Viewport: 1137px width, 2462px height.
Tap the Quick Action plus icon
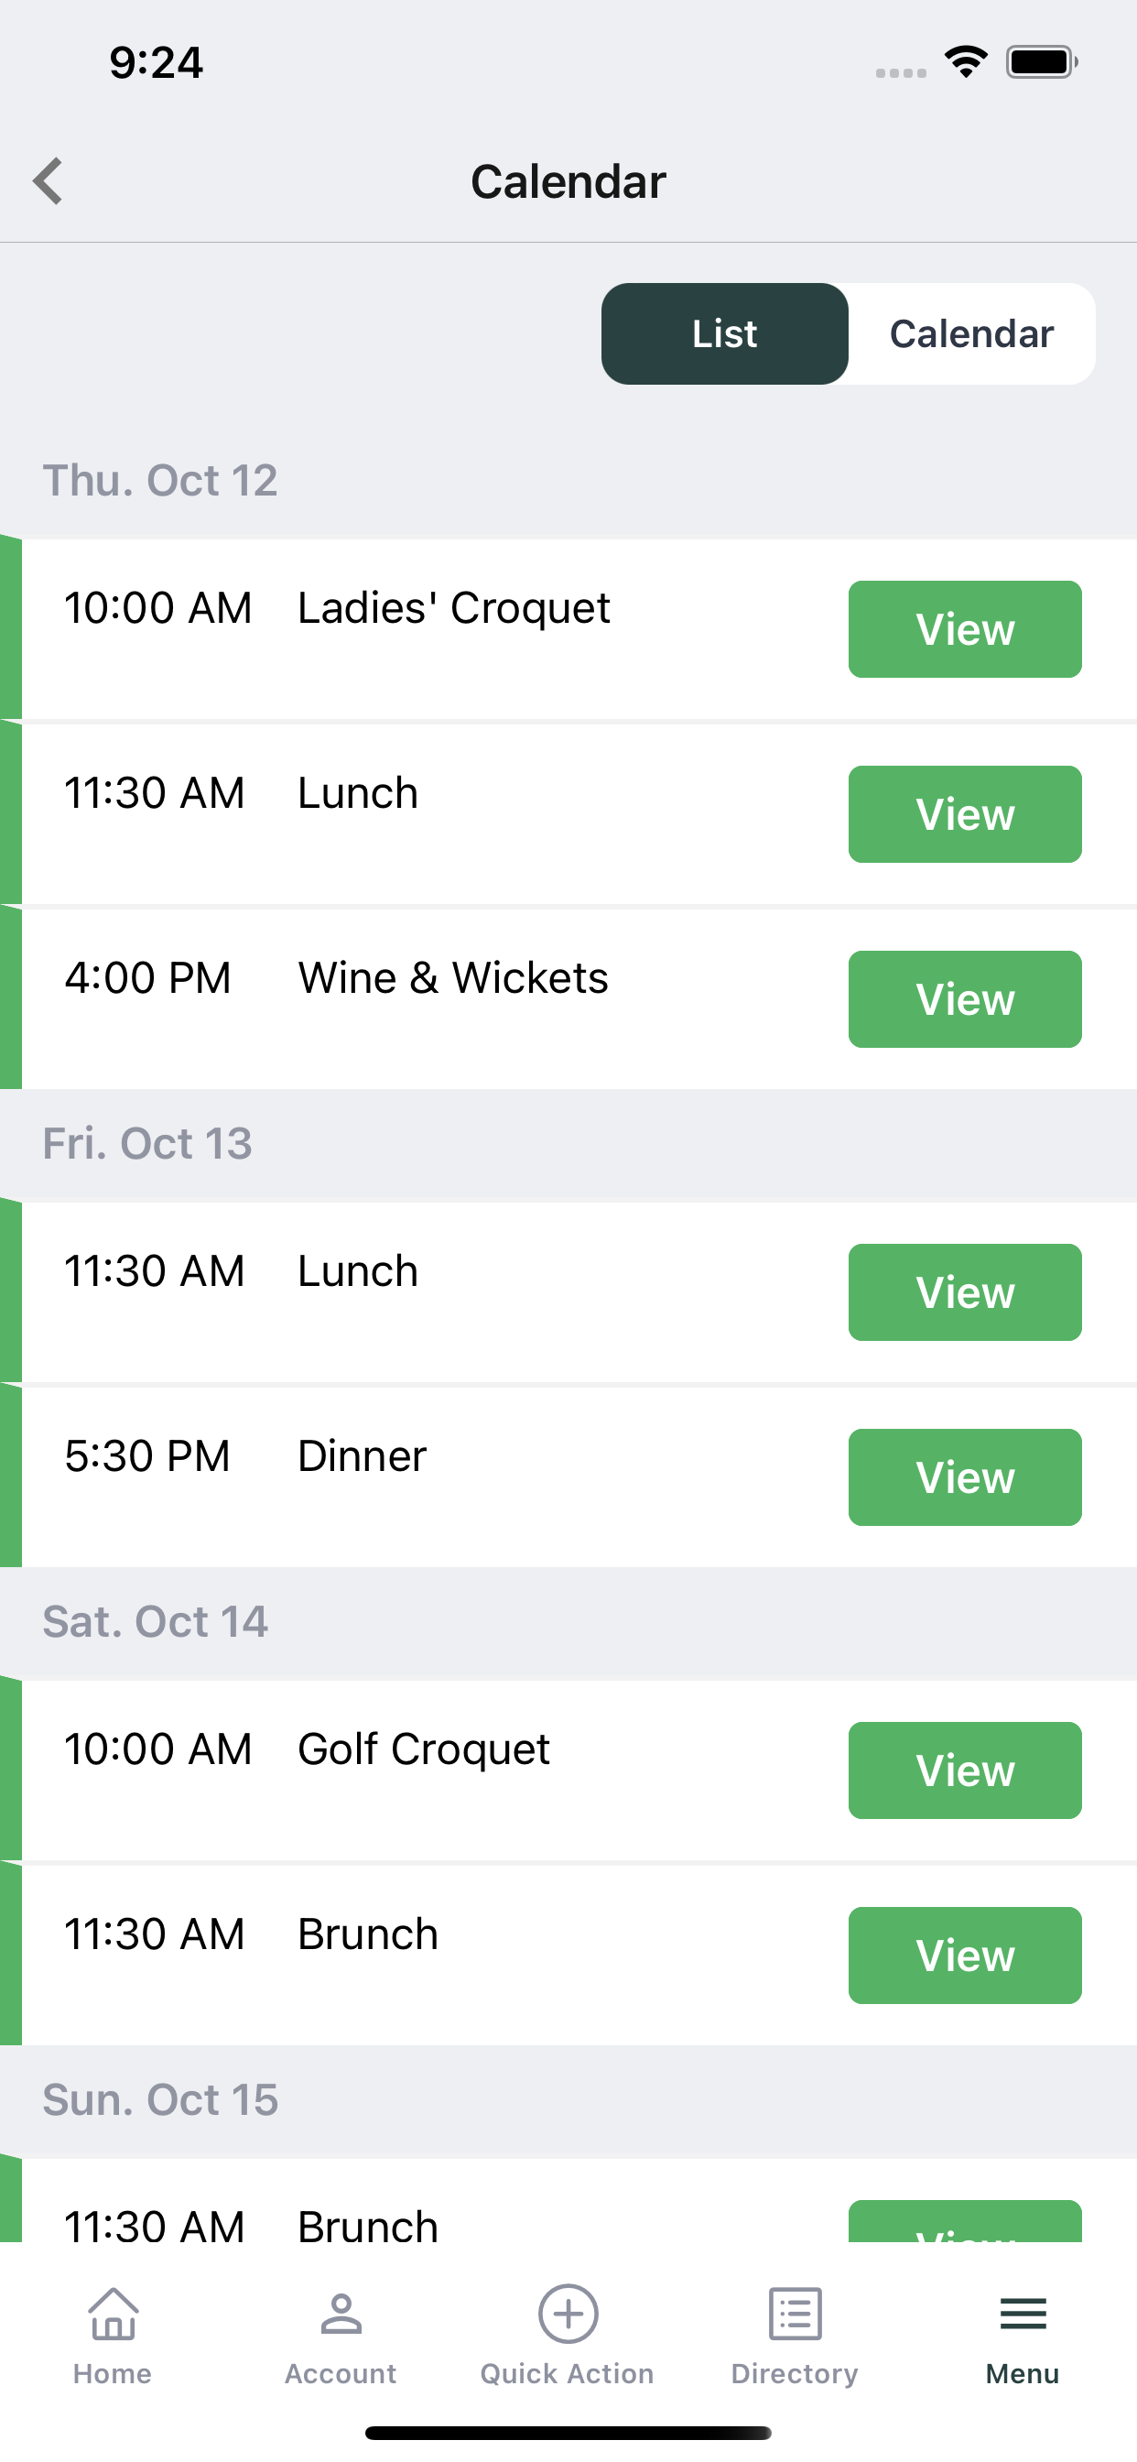(x=568, y=2313)
